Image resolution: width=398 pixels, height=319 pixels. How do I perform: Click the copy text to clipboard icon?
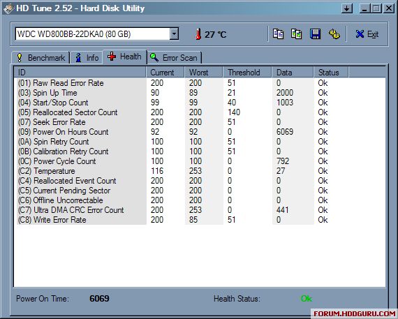click(x=278, y=34)
